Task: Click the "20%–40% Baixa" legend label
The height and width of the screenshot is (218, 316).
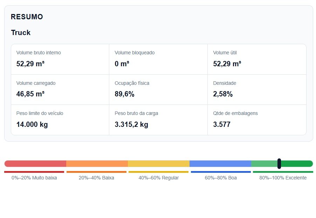Action: 96,178
